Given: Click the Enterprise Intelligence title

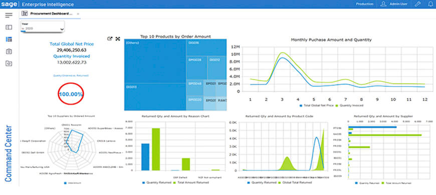Looking at the screenshot, I should 48,4.
